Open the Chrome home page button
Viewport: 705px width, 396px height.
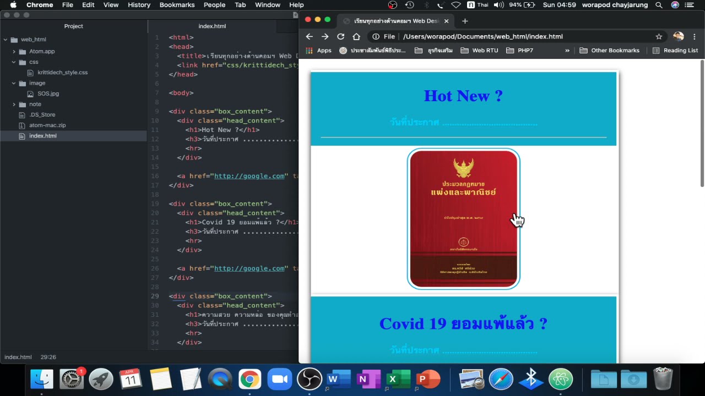pyautogui.click(x=356, y=36)
